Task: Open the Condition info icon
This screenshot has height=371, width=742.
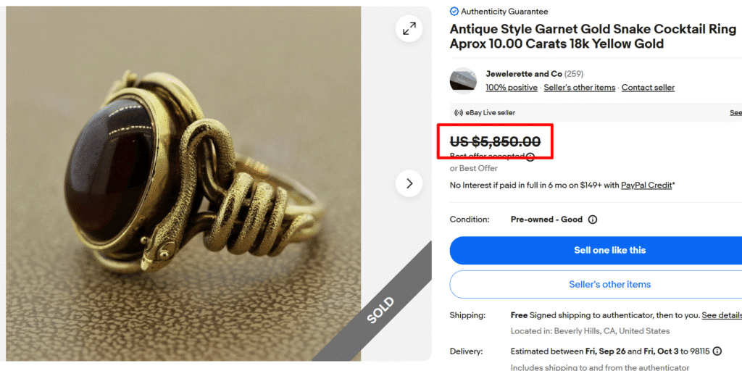Action: [592, 220]
